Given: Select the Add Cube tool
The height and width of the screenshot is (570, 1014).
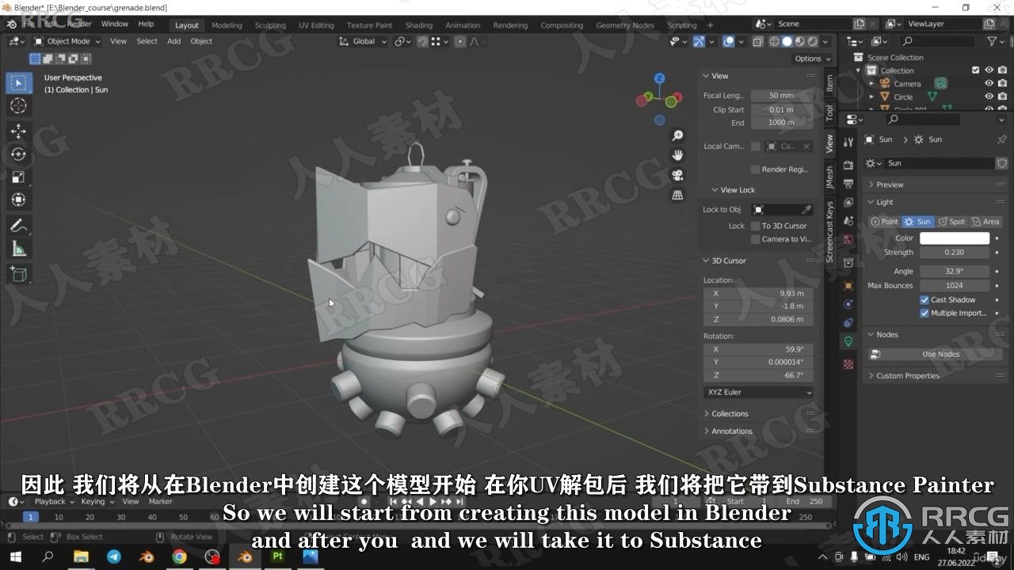Looking at the screenshot, I should pyautogui.click(x=19, y=275).
